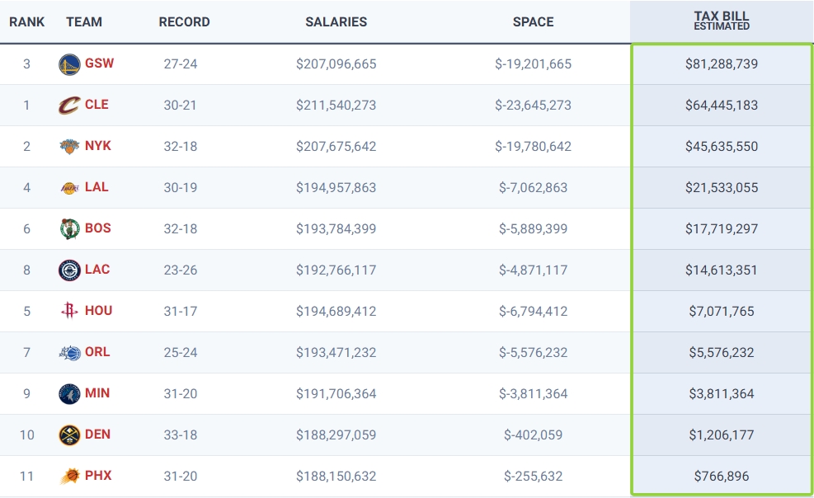
Task: Click the Denver Nuggets logo icon
Action: coord(69,435)
